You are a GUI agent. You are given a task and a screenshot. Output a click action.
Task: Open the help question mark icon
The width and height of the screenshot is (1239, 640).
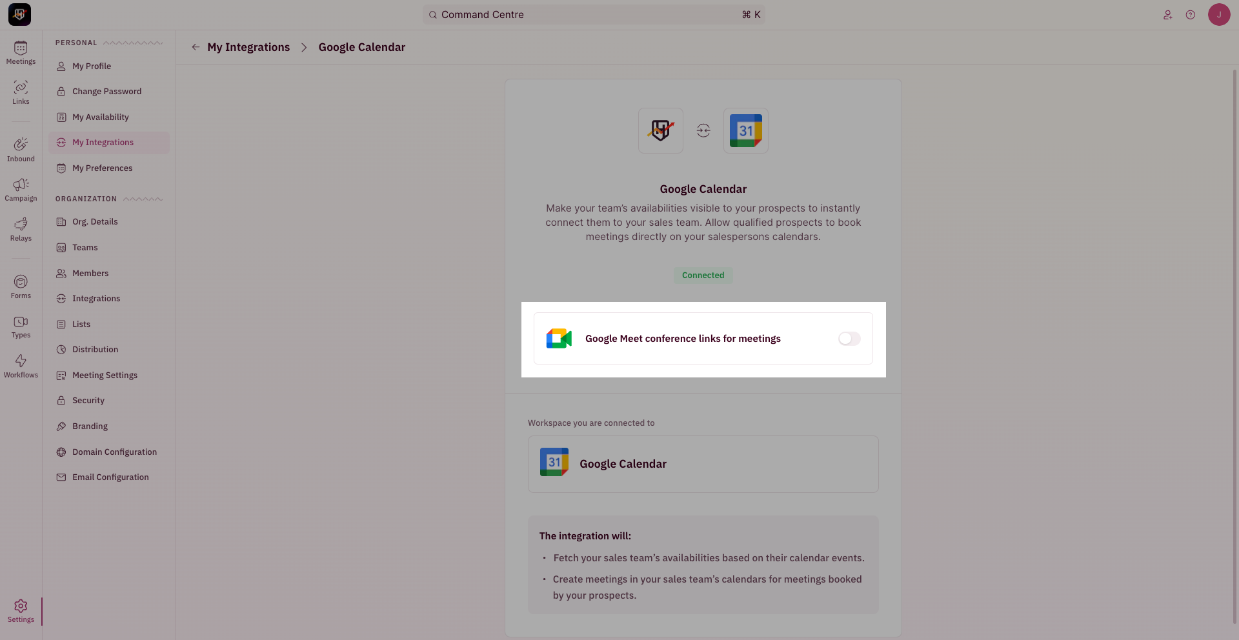pyautogui.click(x=1191, y=15)
